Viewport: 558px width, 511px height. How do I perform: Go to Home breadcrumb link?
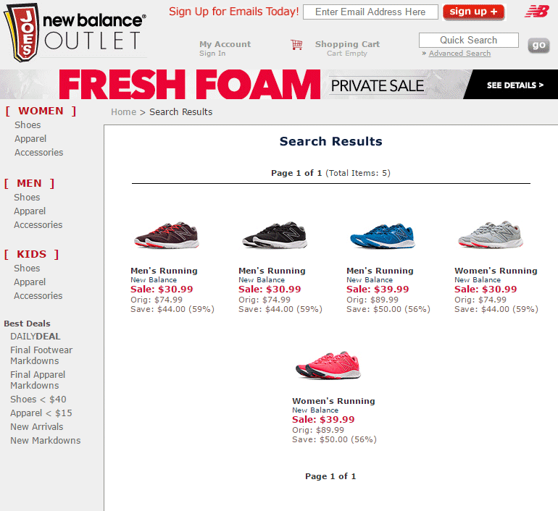pos(123,112)
